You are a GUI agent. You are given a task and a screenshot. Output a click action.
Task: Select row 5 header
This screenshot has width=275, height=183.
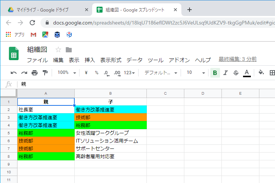point(9,133)
